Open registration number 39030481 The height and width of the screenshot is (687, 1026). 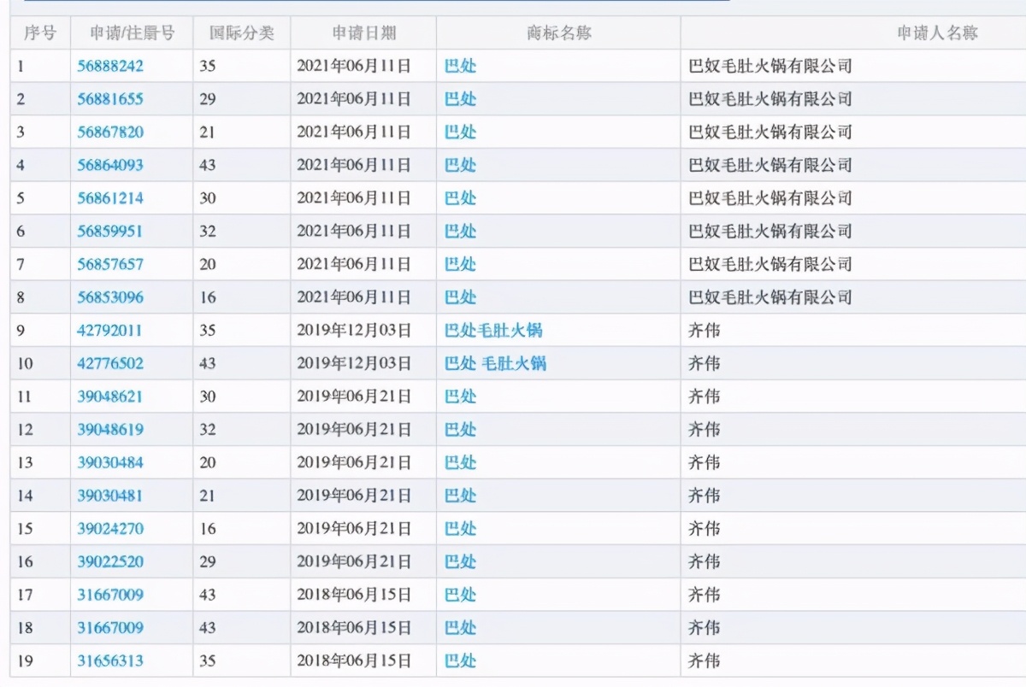[x=110, y=496]
